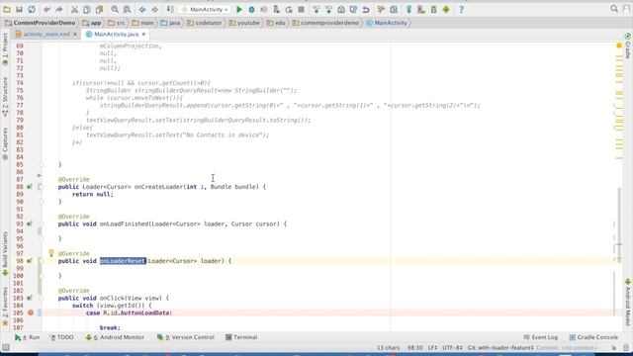Start debugging with the bug icon
Viewport: 633px width, 356px height.
coord(251,9)
